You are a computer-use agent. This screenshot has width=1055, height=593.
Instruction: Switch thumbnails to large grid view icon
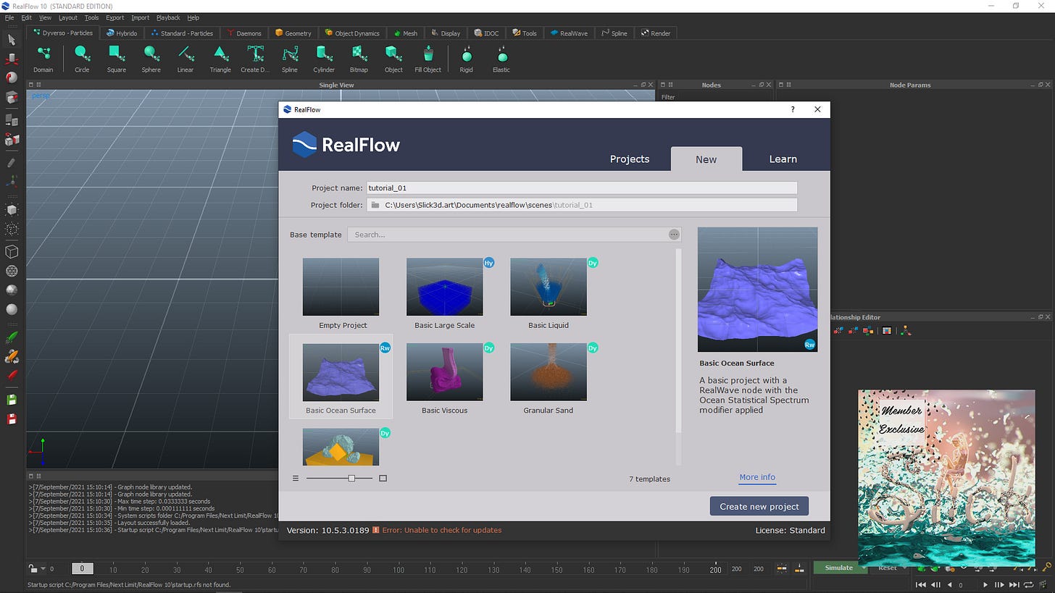[383, 478]
